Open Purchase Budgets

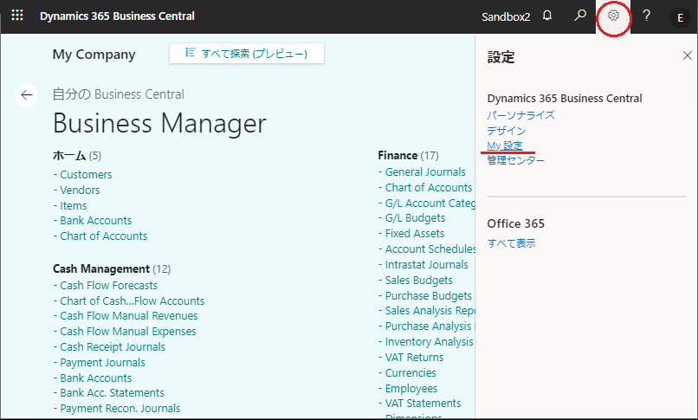coord(428,295)
